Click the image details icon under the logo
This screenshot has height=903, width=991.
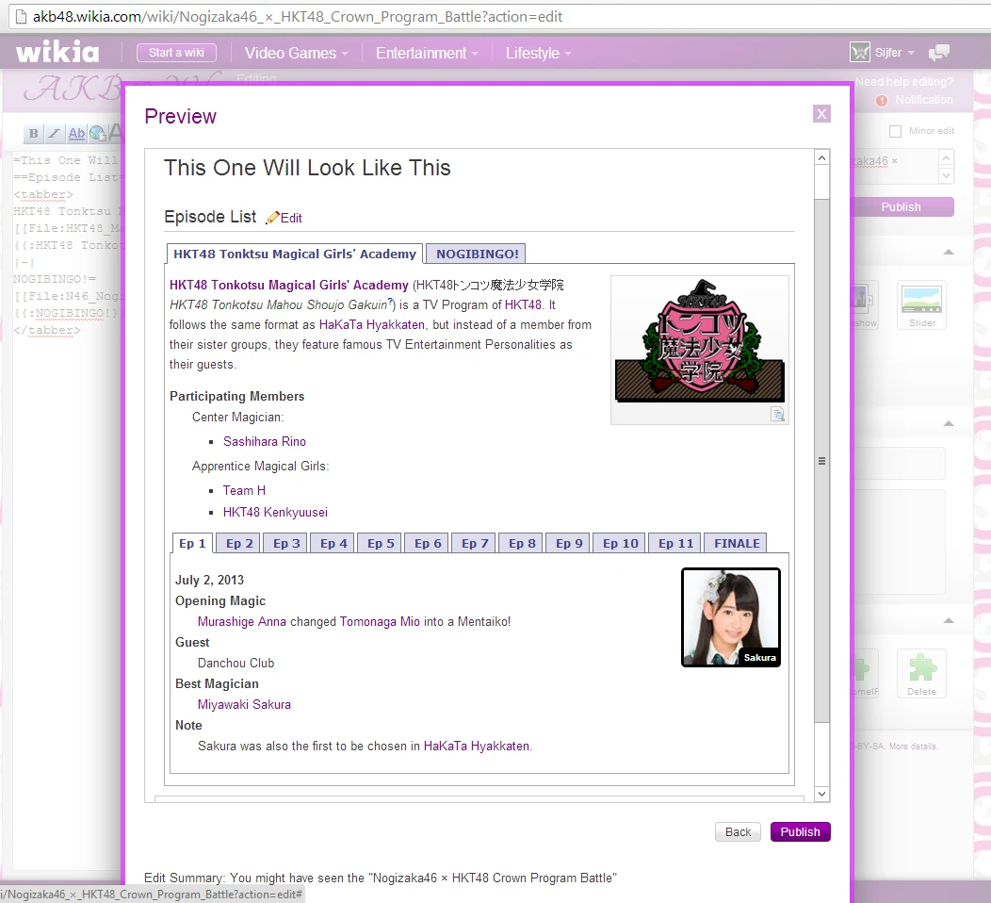(x=777, y=414)
